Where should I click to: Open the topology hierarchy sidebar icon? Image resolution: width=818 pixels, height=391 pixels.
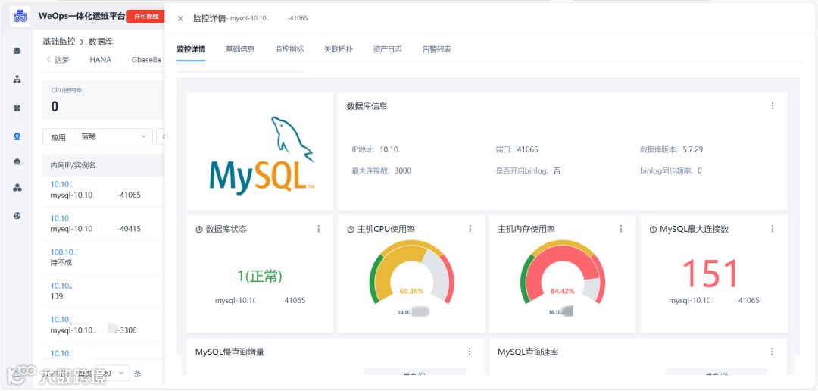[17, 80]
